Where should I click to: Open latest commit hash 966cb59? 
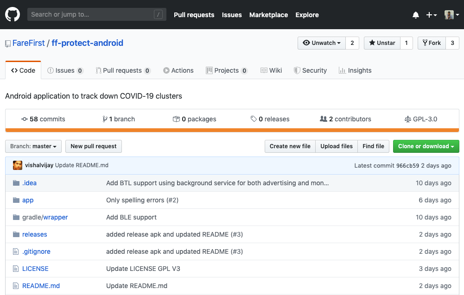(x=407, y=165)
